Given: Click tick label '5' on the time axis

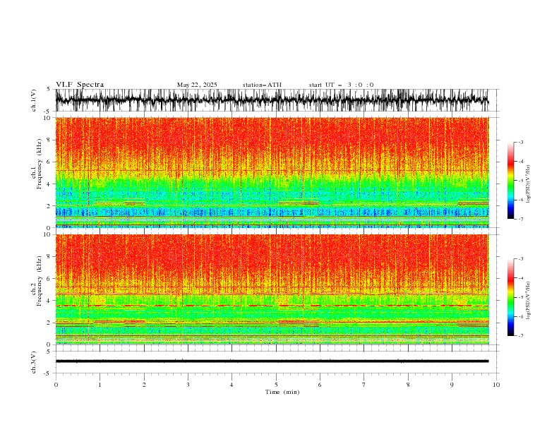Looking at the screenshot, I should coord(276,385).
